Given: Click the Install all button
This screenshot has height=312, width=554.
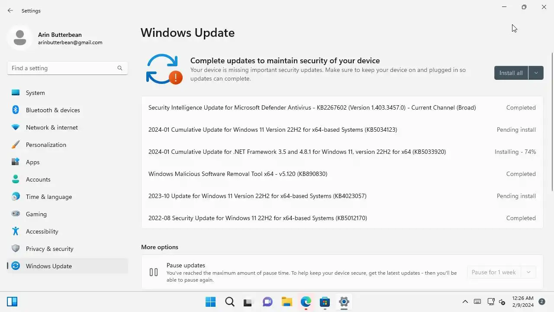Looking at the screenshot, I should (x=511, y=73).
